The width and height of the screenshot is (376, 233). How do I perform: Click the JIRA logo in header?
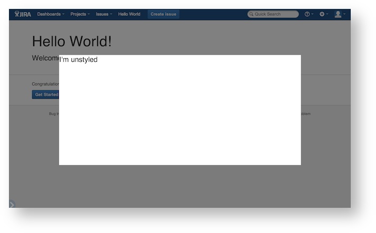coord(23,14)
